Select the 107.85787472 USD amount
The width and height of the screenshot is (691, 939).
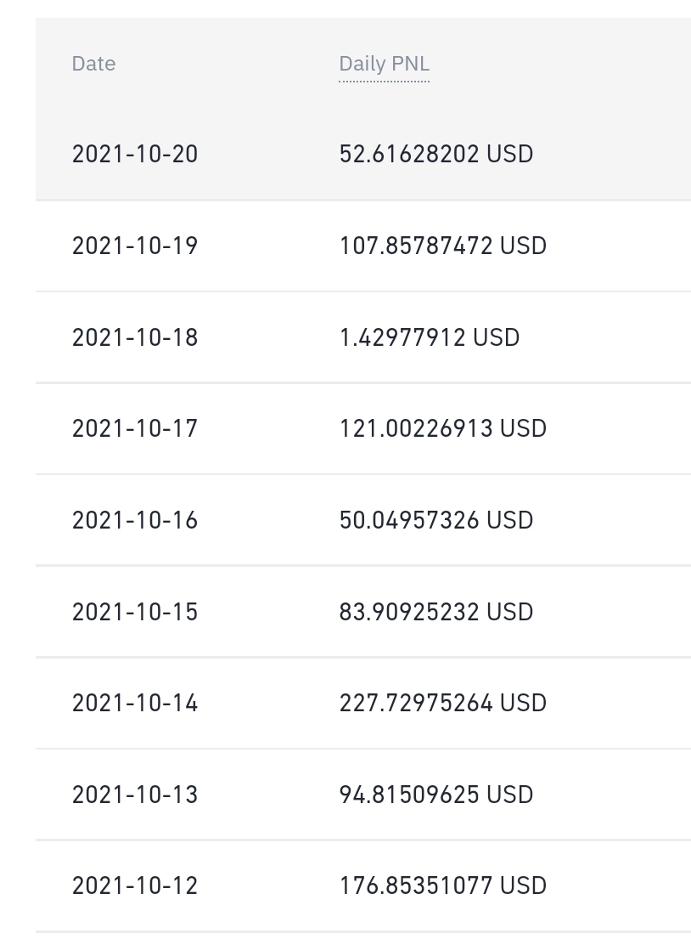pos(443,246)
